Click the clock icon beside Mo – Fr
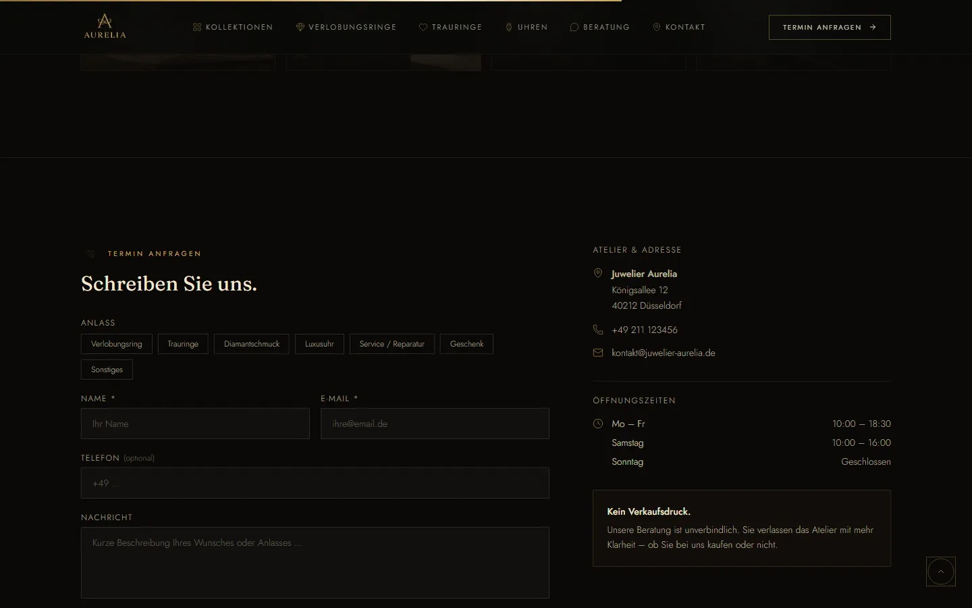 (x=598, y=424)
